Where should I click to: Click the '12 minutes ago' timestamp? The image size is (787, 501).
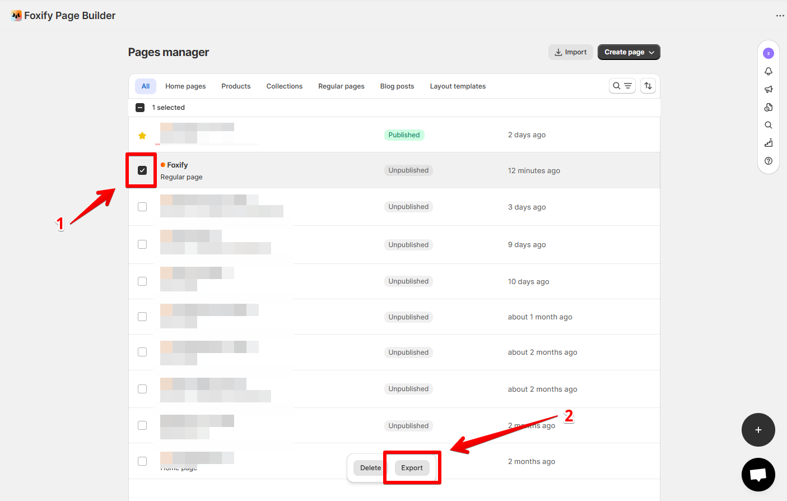point(534,170)
